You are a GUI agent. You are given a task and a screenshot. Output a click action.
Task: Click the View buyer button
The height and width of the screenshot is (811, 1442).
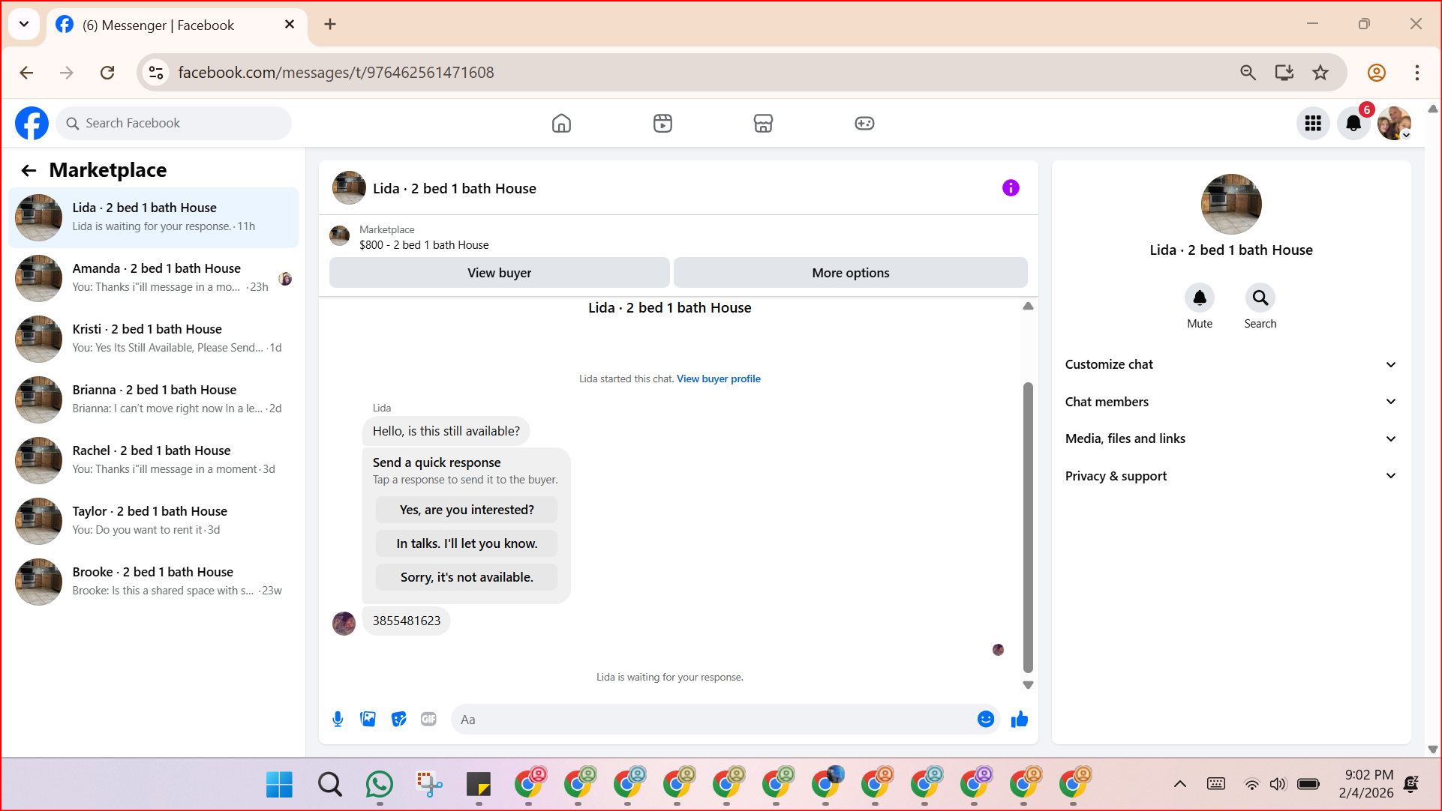coord(499,273)
